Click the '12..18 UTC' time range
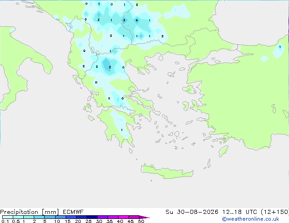289x223 pixels. click(x=239, y=212)
